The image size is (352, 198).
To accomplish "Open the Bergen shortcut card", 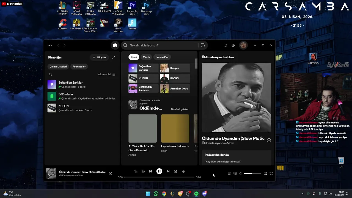I will click(175, 68).
